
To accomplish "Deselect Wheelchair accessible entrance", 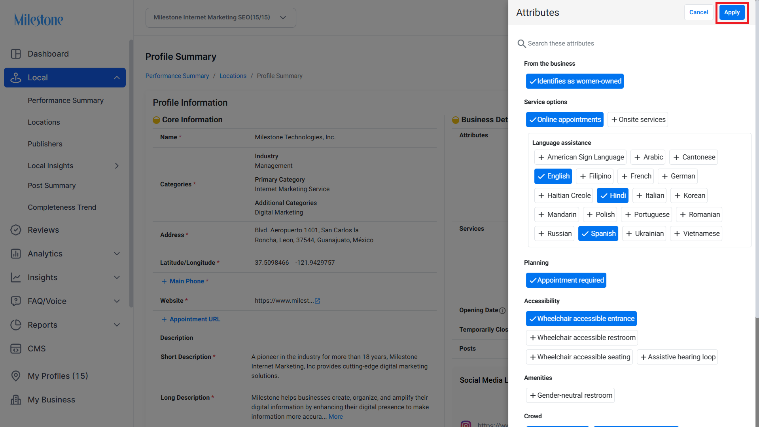I will point(581,319).
